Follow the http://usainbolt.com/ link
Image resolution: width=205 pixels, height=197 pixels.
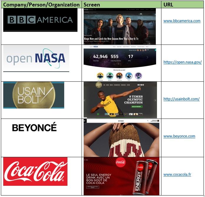(181, 99)
